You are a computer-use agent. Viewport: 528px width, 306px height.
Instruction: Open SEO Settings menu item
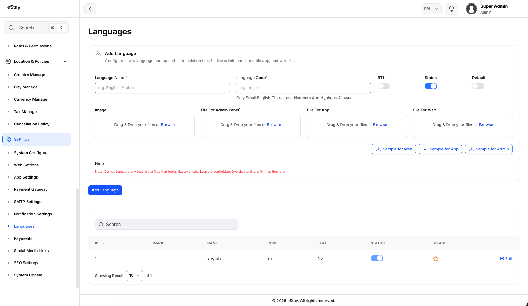coord(26,263)
